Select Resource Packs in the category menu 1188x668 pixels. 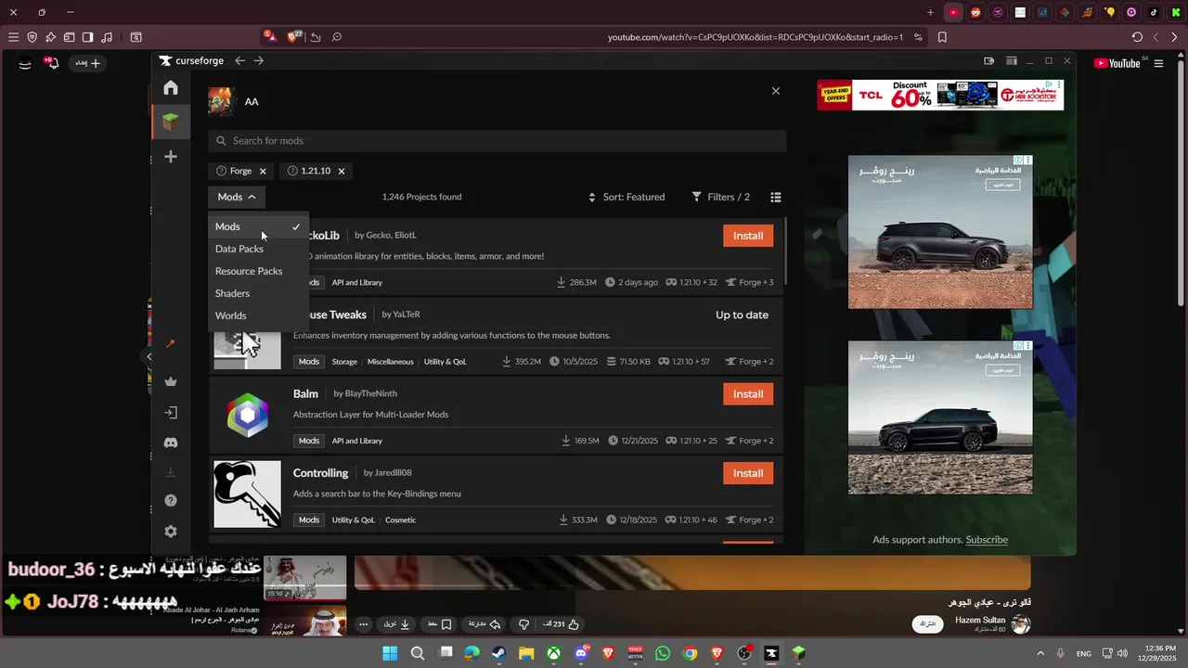tap(258, 271)
